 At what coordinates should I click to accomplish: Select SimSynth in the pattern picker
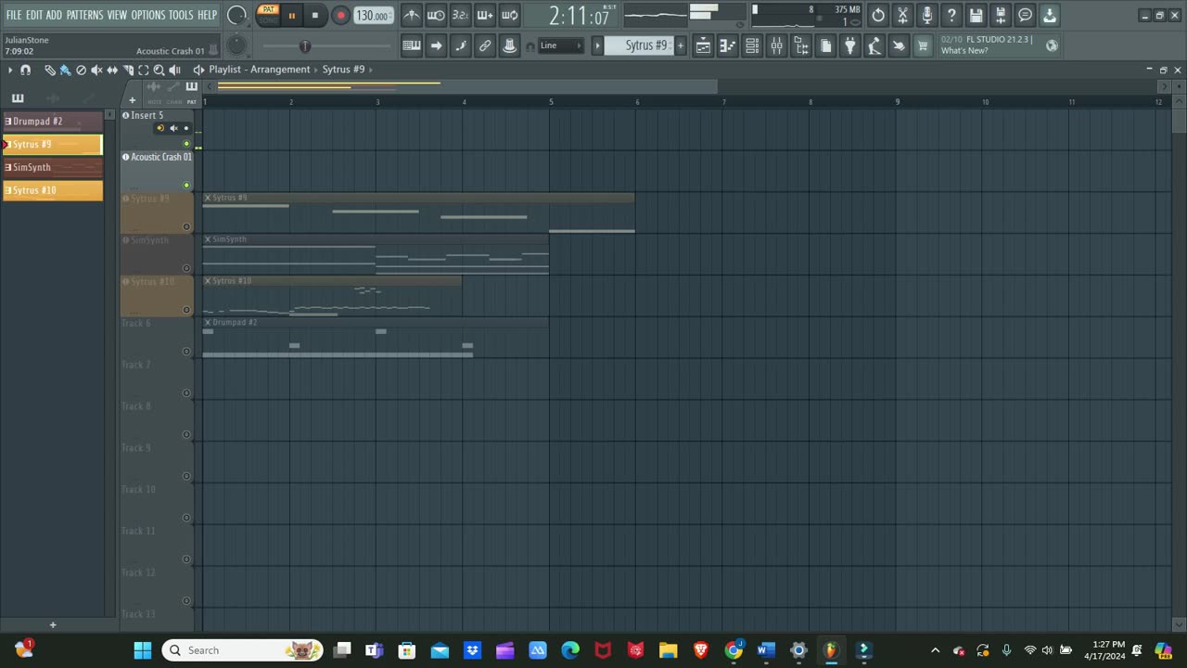[52, 168]
